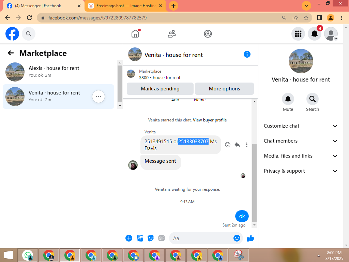Viewport: 349px width, 262px height.
Task: Send a thumbs up like
Action: (251, 238)
